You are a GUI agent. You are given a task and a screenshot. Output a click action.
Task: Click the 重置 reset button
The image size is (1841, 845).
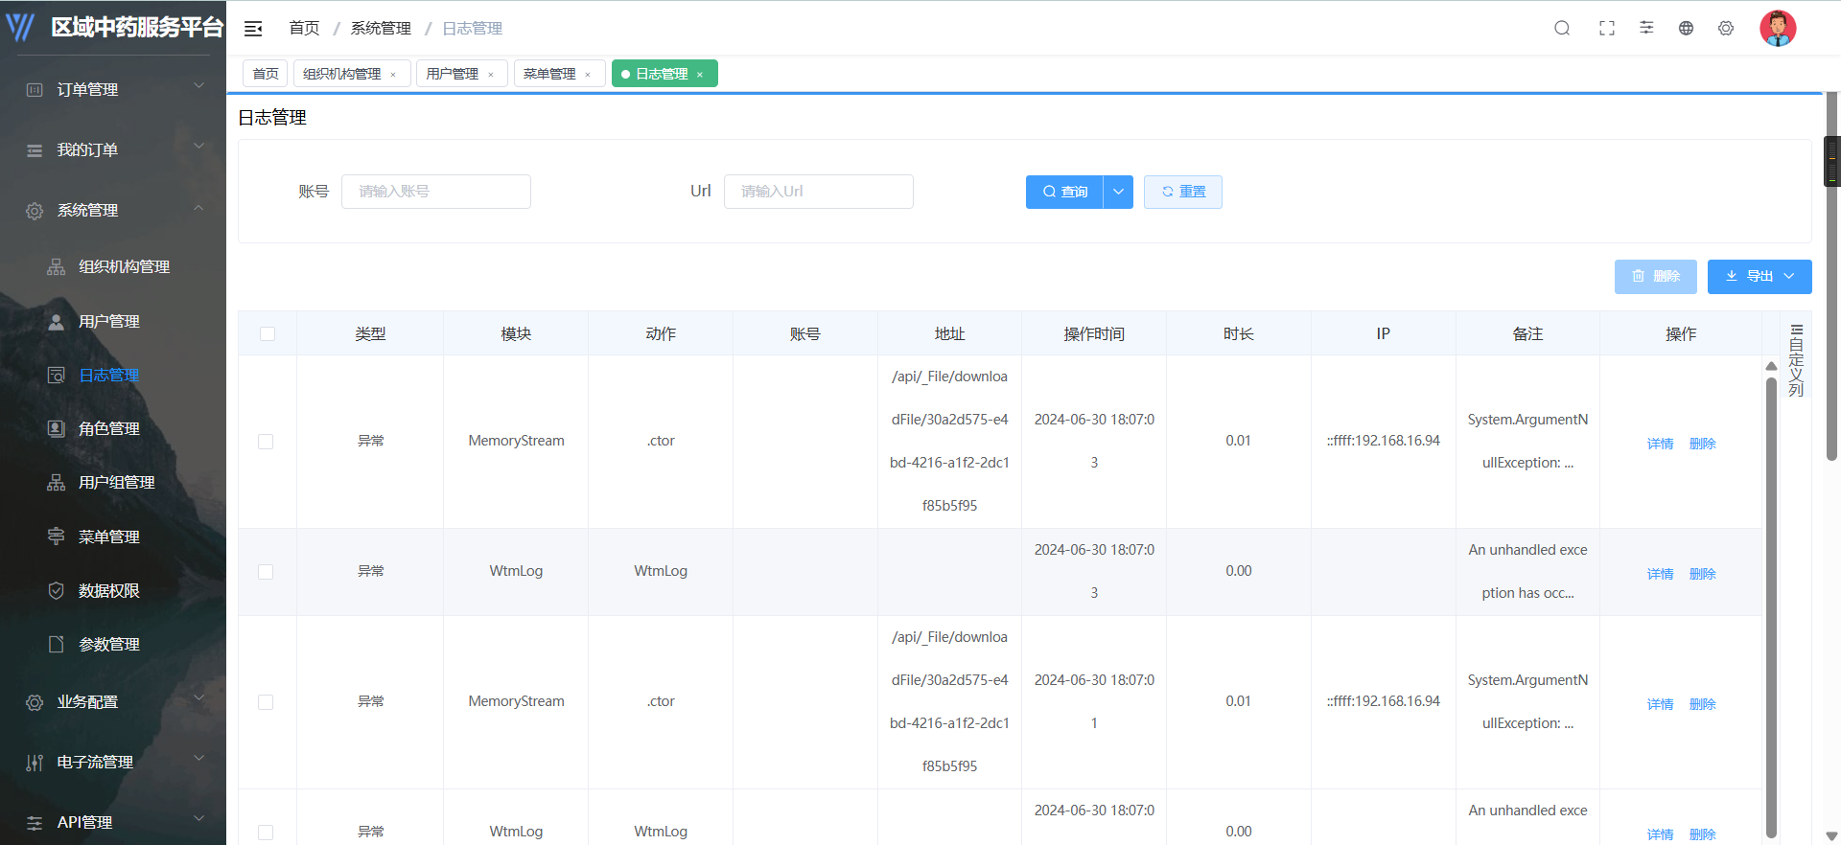point(1183,192)
